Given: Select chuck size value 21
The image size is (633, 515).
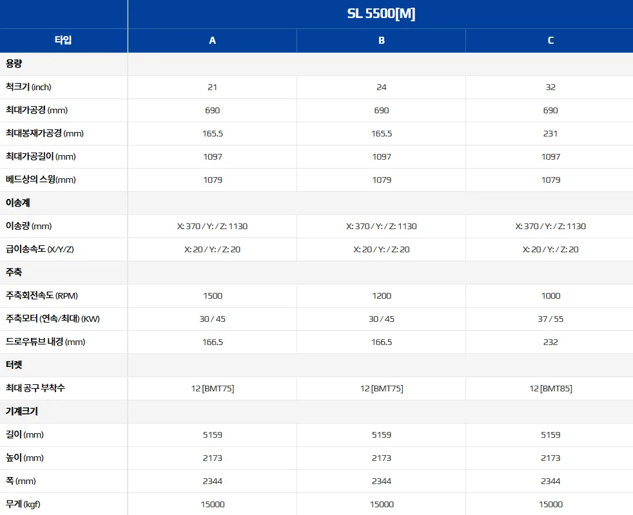Looking at the screenshot, I should tap(212, 87).
